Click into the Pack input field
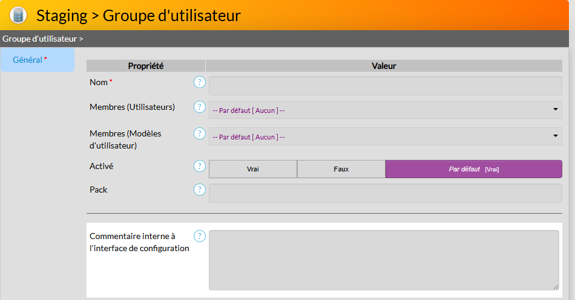The height and width of the screenshot is (300, 575). pyautogui.click(x=386, y=193)
